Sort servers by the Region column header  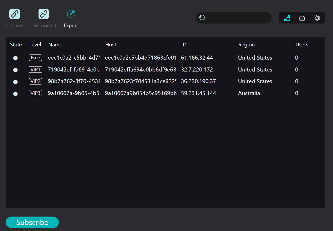[246, 44]
